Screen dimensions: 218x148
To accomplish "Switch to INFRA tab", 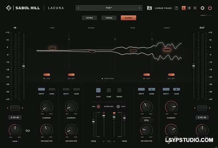I will tap(89, 18).
